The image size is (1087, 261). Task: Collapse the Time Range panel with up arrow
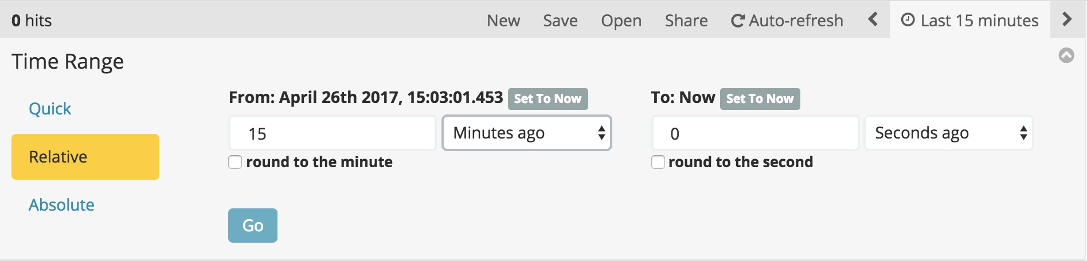tap(1066, 56)
